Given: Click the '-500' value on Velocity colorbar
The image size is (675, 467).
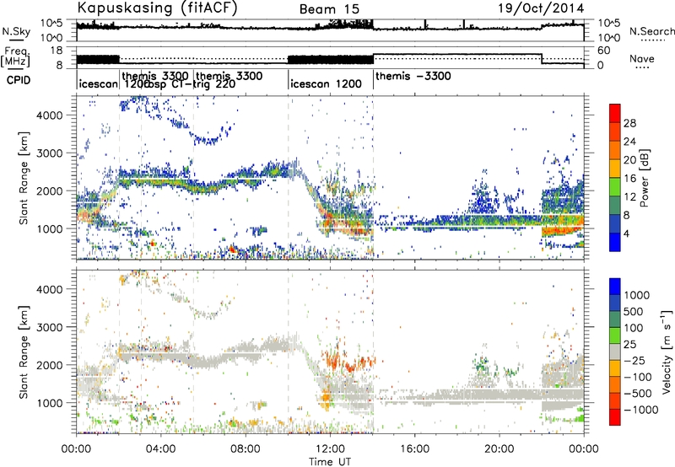Looking at the screenshot, I should 636,394.
